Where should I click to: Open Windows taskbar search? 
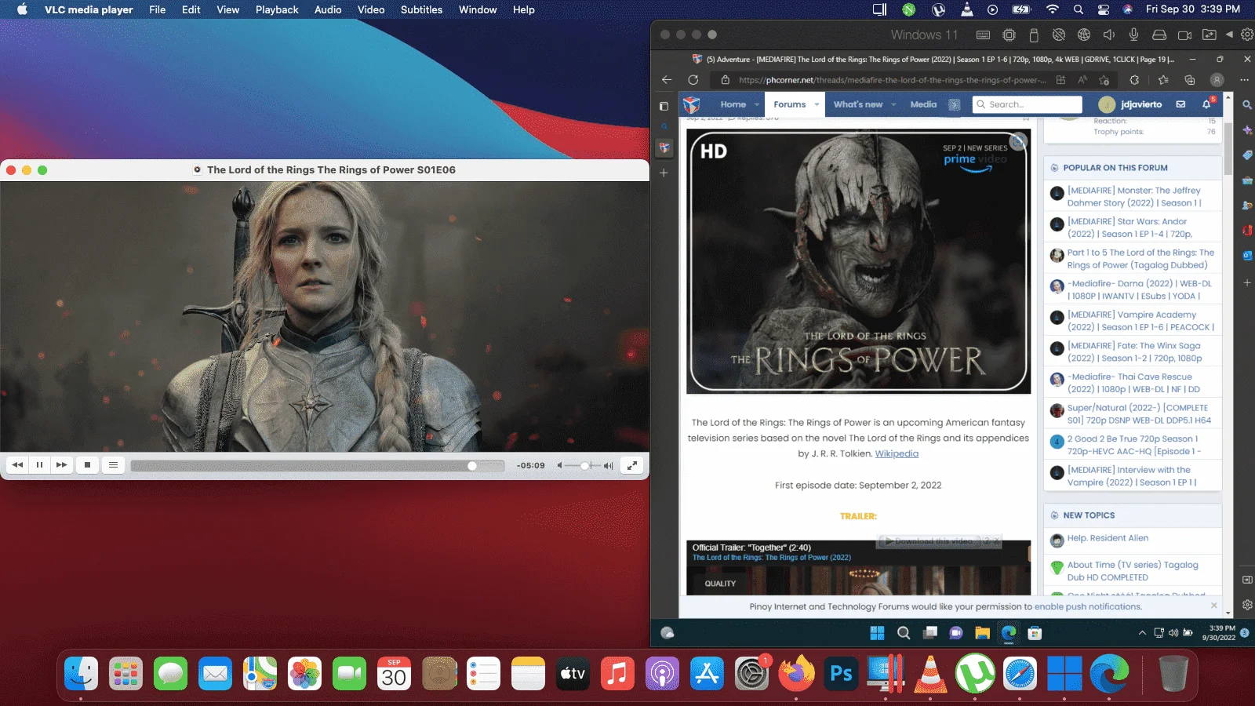[904, 633]
